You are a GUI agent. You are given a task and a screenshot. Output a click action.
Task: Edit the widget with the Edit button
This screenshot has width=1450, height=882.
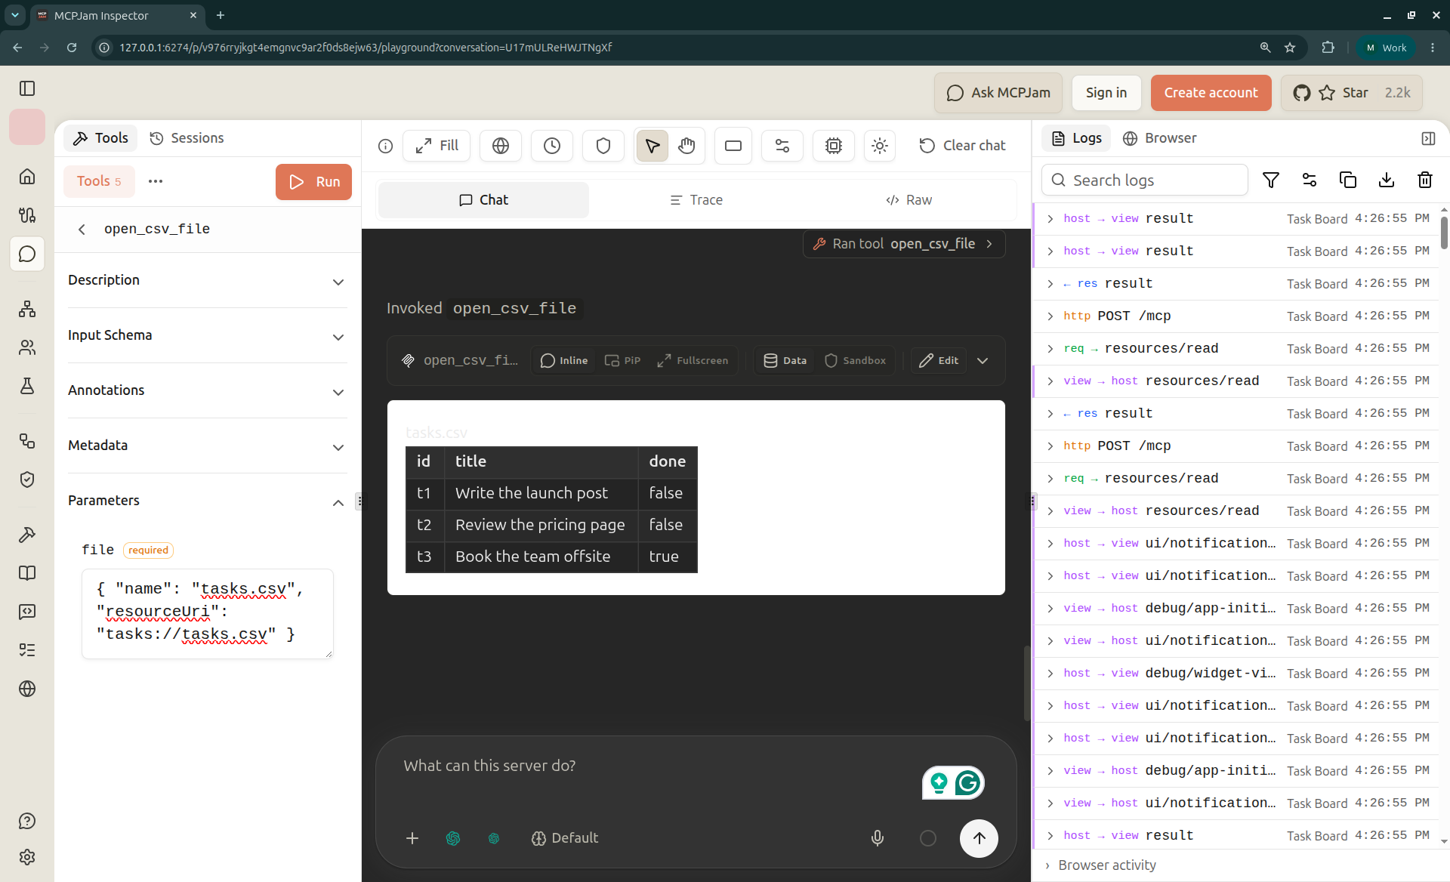click(x=939, y=361)
